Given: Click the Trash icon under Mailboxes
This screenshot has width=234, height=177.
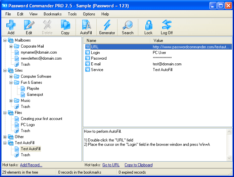Looking at the screenshot, I should click(x=16, y=64).
